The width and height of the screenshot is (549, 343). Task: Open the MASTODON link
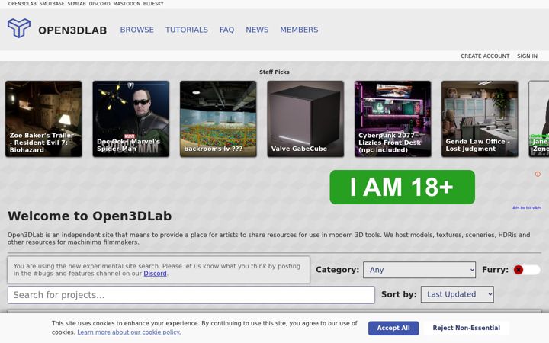point(127,4)
